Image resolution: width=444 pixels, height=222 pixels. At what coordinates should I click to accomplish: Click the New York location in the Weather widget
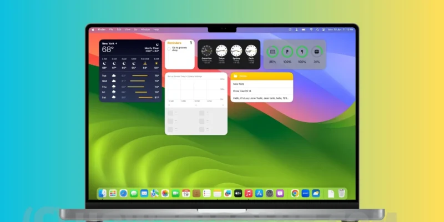(108, 44)
